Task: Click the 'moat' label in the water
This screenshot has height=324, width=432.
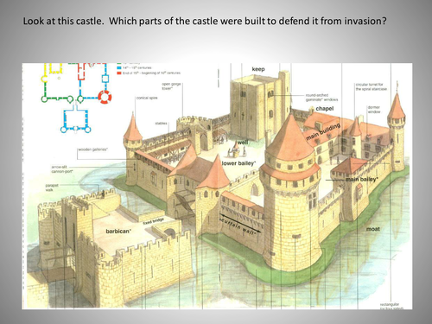Action: click(x=373, y=229)
